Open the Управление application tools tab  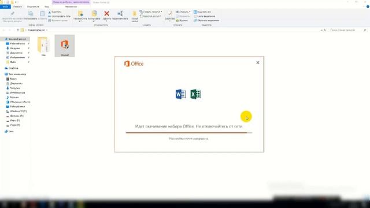click(71, 6)
